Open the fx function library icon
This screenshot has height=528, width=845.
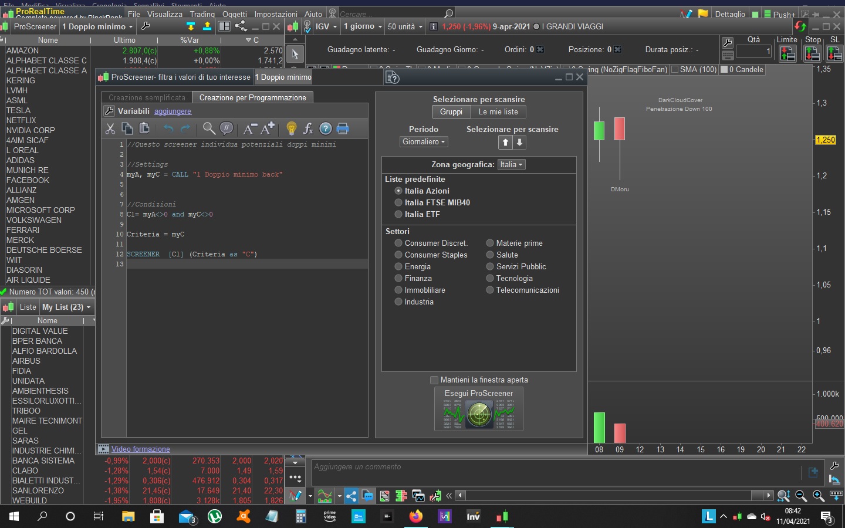pyautogui.click(x=308, y=128)
